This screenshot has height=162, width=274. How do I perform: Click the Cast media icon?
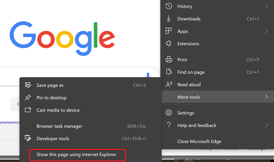click(x=28, y=110)
